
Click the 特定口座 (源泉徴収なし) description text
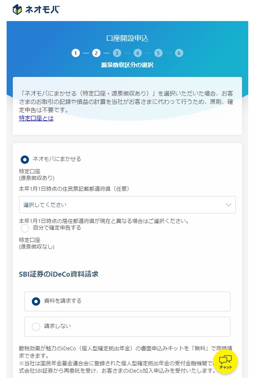click(x=37, y=243)
